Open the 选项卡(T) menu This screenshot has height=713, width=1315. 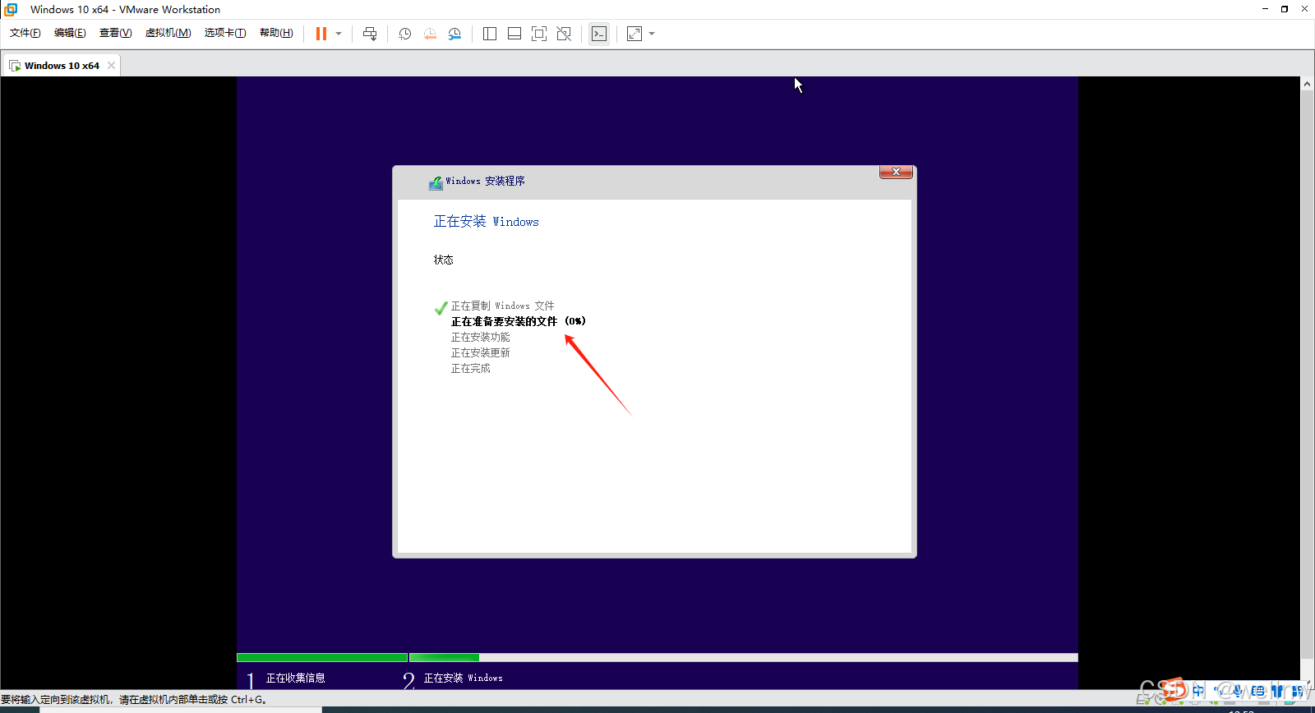(225, 33)
